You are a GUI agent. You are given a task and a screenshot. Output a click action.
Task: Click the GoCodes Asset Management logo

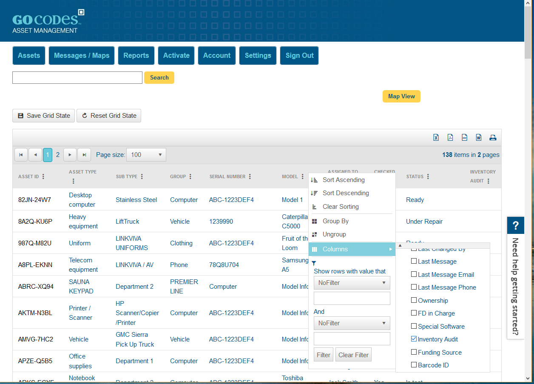[x=48, y=22]
